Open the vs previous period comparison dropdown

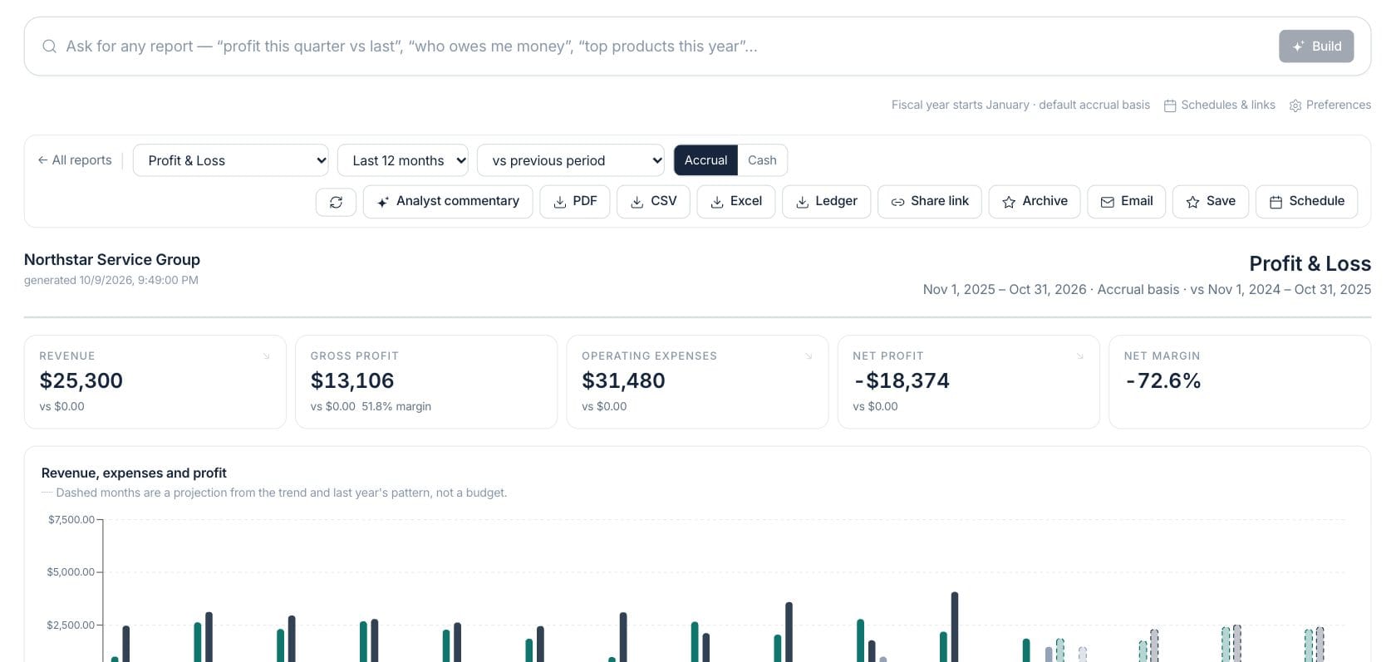coord(571,160)
